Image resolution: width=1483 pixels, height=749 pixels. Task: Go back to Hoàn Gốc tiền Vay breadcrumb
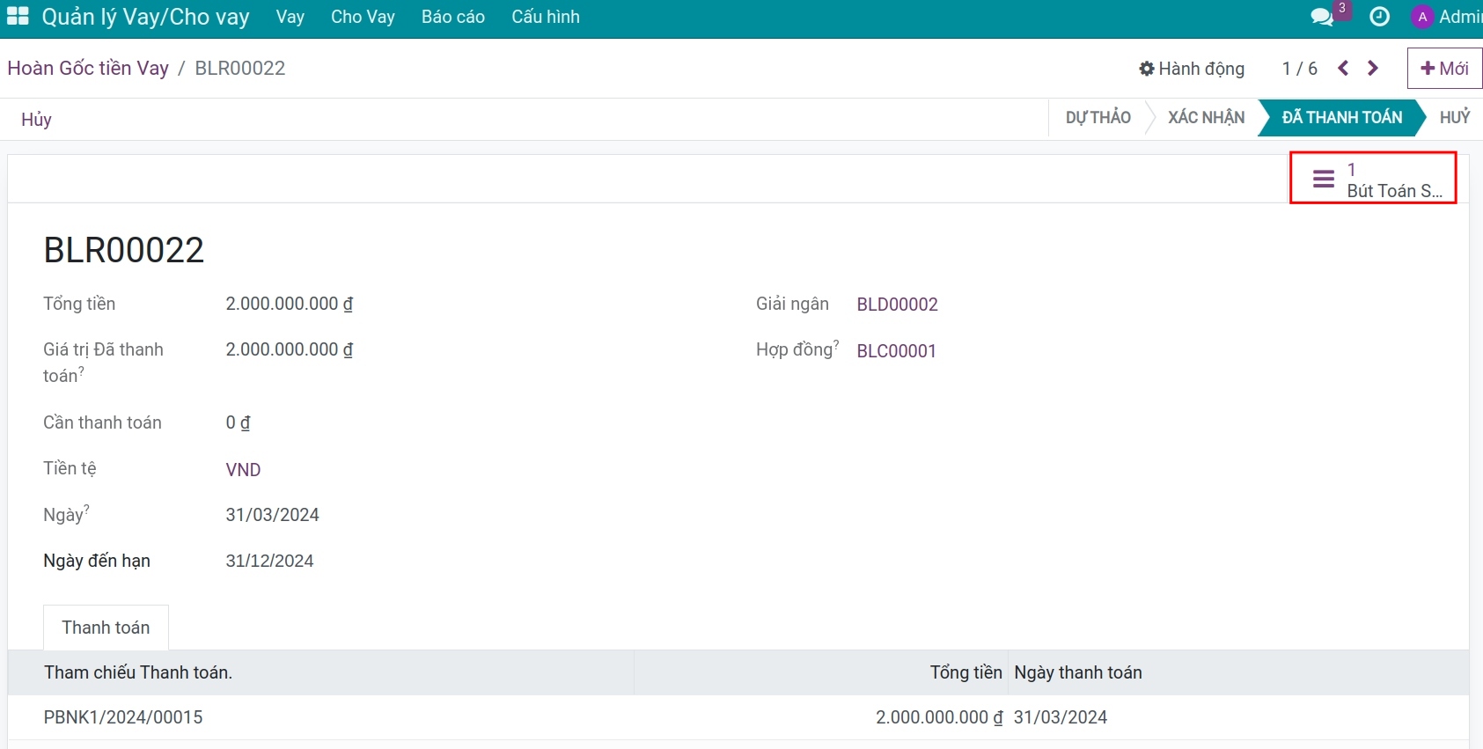(88, 68)
